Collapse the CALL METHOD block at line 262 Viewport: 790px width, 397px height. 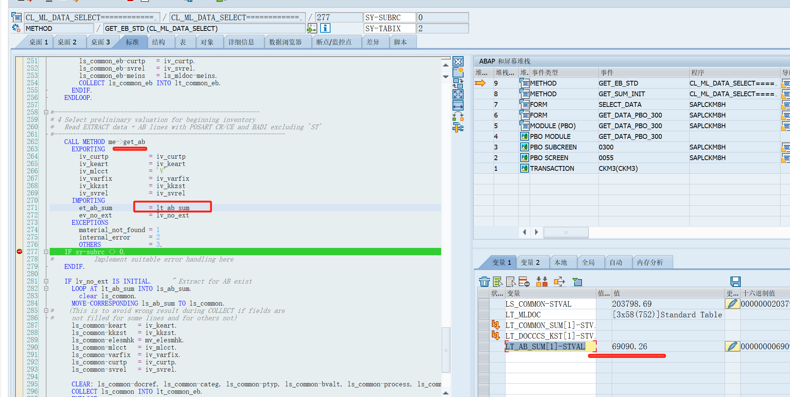pos(46,141)
